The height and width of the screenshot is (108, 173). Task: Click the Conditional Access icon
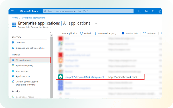(13, 97)
